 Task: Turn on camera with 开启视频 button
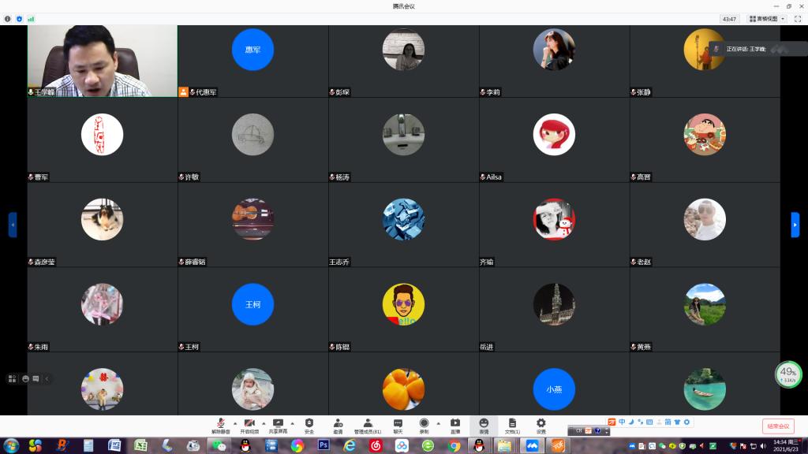[249, 426]
